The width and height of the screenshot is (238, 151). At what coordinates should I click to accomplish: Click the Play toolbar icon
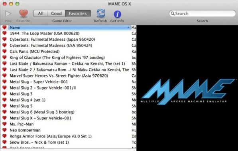pos(8,14)
